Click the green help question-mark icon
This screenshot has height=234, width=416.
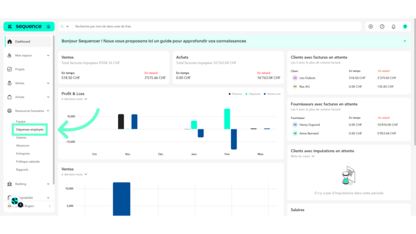[405, 27]
